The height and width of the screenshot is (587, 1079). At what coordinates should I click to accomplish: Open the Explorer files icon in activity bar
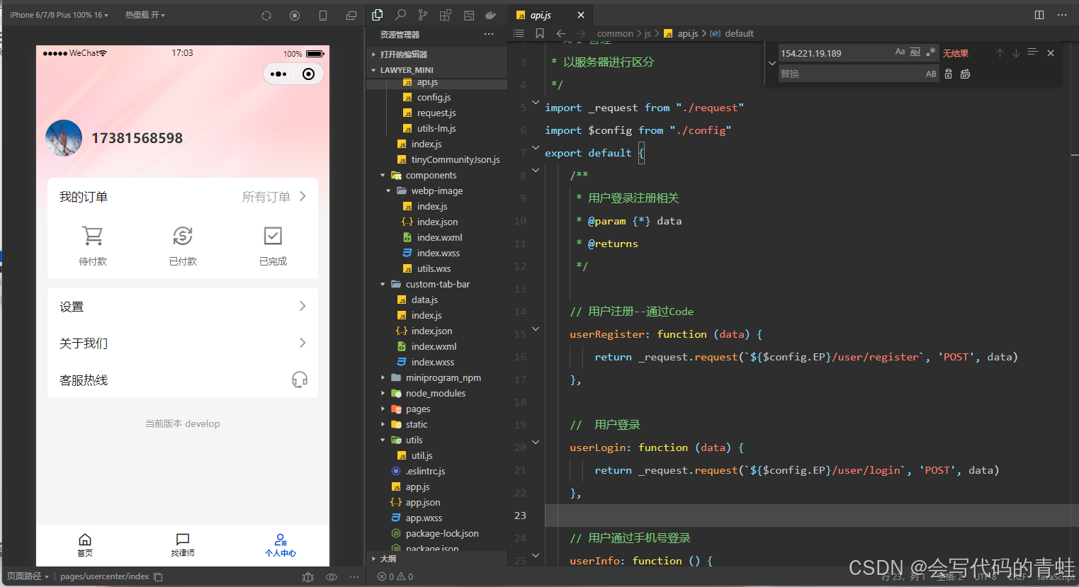point(378,14)
